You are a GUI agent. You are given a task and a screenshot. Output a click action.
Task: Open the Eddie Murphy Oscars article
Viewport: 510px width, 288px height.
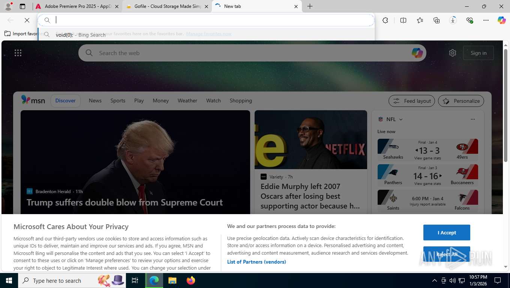click(310, 196)
